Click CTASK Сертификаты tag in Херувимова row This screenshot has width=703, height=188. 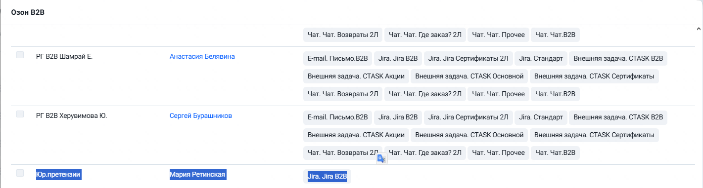click(x=594, y=135)
